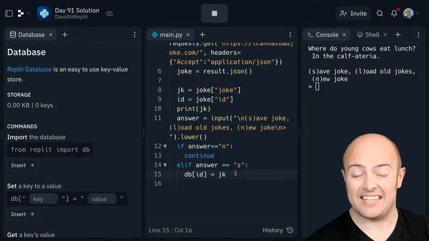
Task: Close the Console tab
Action: 345,35
